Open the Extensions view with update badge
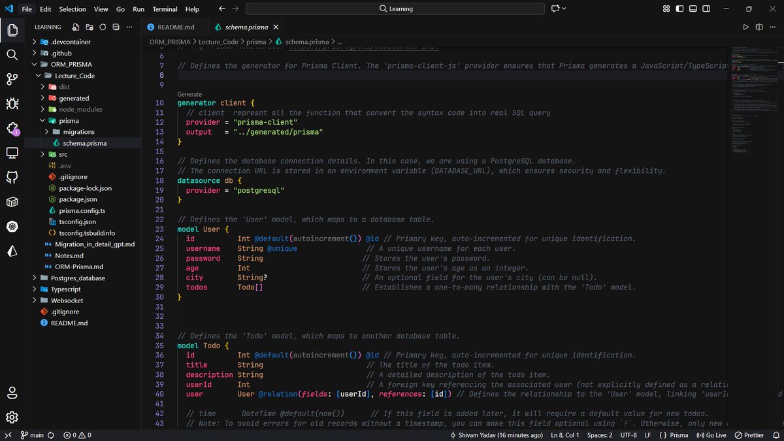The image size is (784, 441). [x=12, y=128]
